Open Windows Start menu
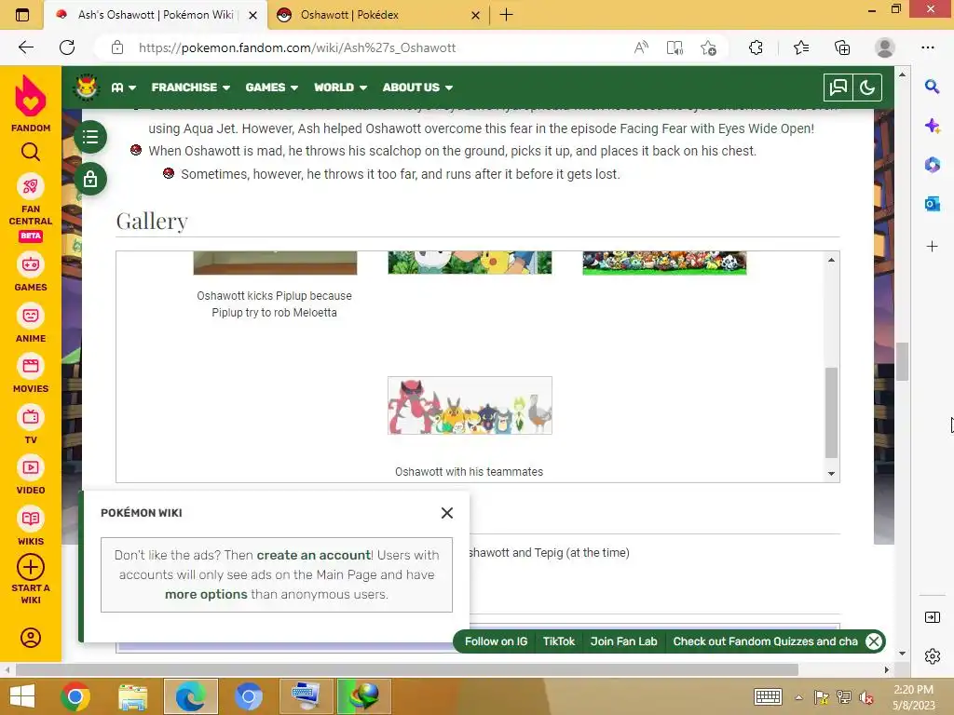This screenshot has width=954, height=715. point(22,696)
